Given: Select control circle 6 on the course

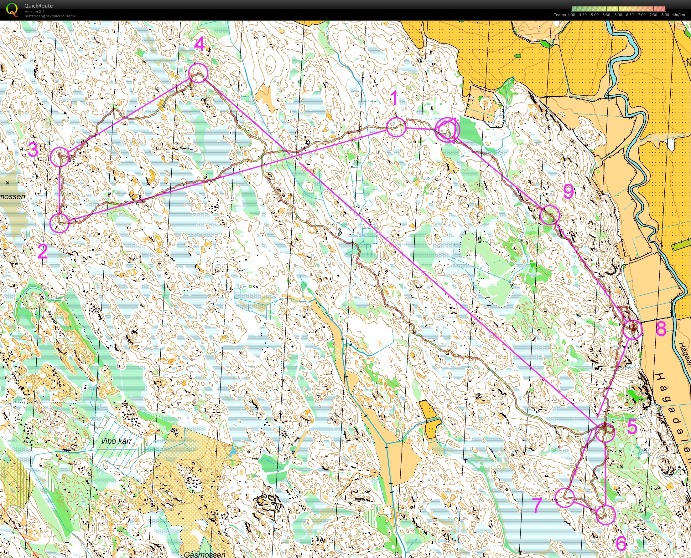Looking at the screenshot, I should click(606, 515).
